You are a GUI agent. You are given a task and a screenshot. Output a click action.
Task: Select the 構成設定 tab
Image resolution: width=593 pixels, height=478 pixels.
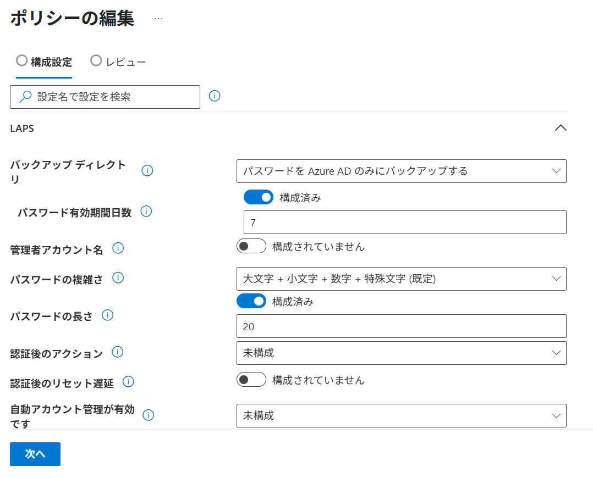[x=45, y=62]
